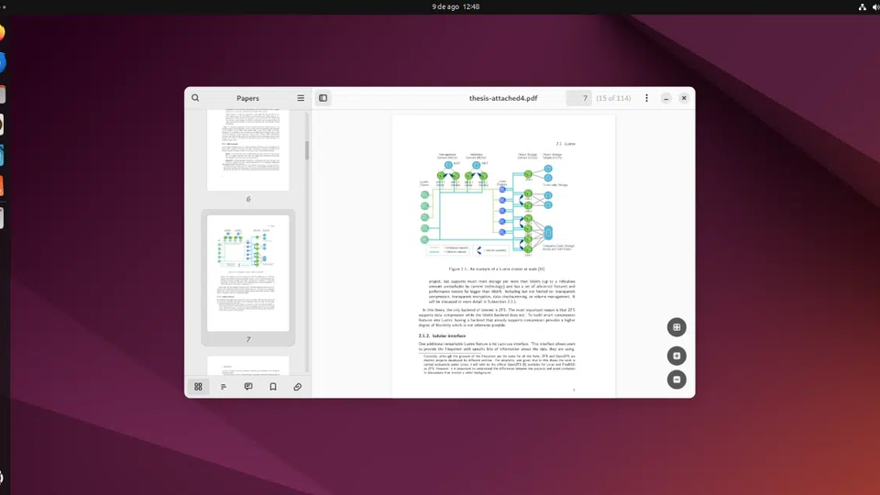Click the 2.1.2 section heading in the page
The width and height of the screenshot is (880, 495).
(x=442, y=335)
